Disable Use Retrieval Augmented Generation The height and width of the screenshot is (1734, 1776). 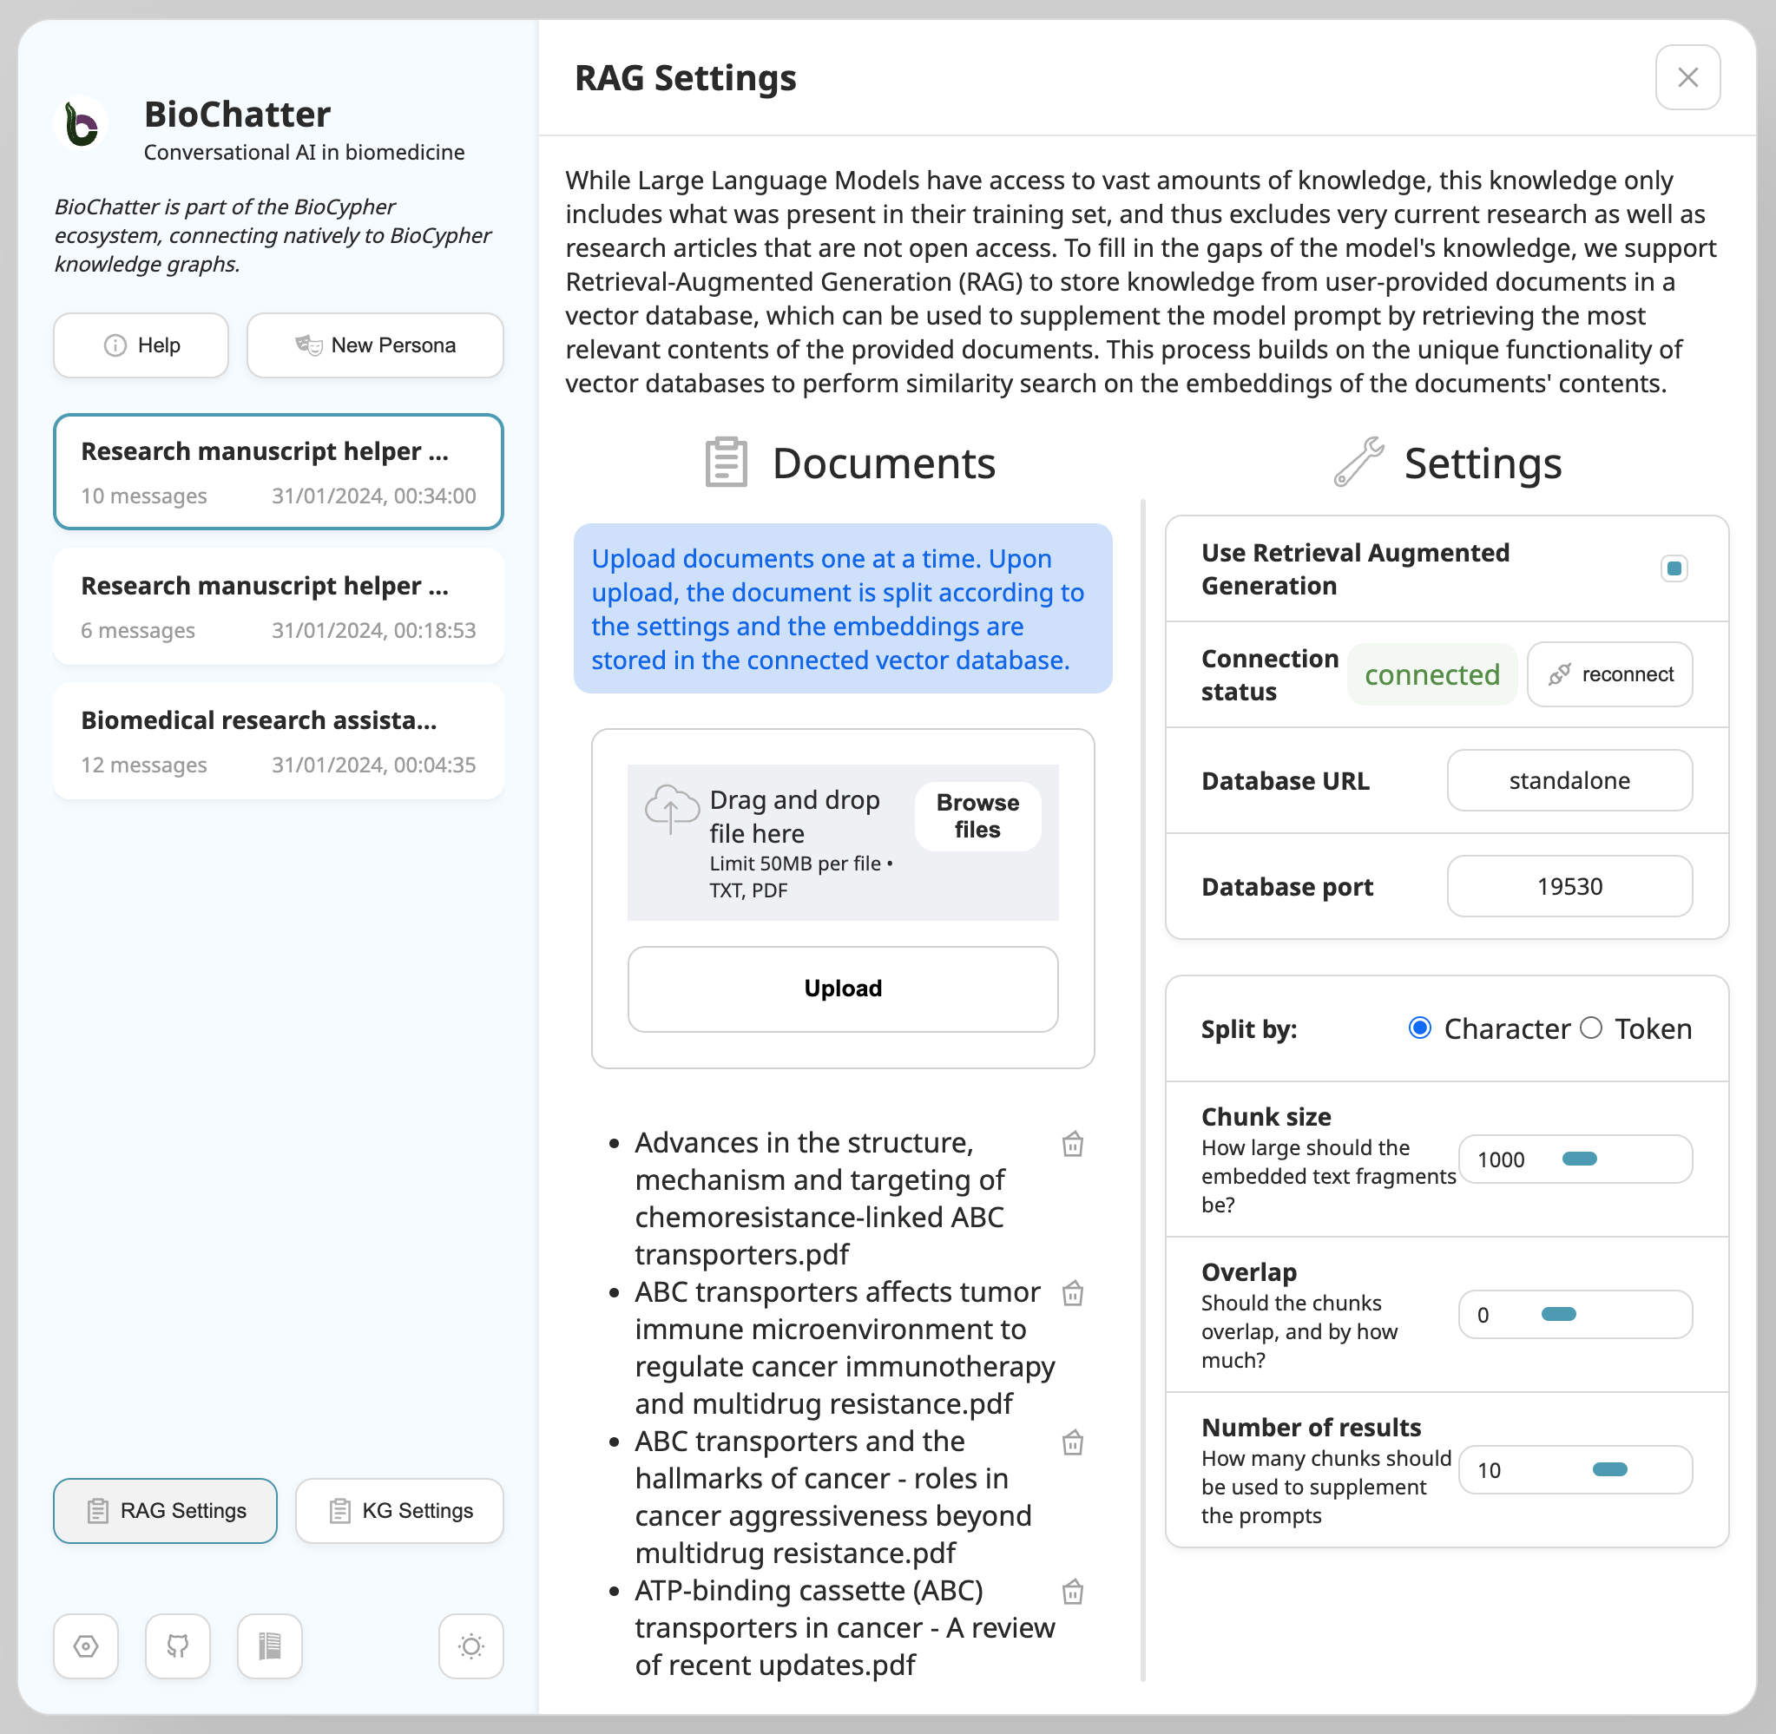(1673, 568)
